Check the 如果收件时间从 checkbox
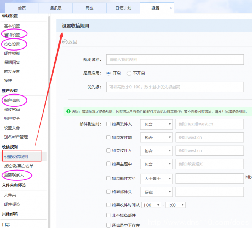The height and width of the screenshot is (228, 252). click(108, 205)
